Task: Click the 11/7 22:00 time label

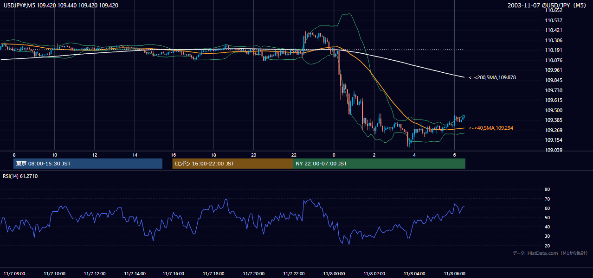Action: 294,273
